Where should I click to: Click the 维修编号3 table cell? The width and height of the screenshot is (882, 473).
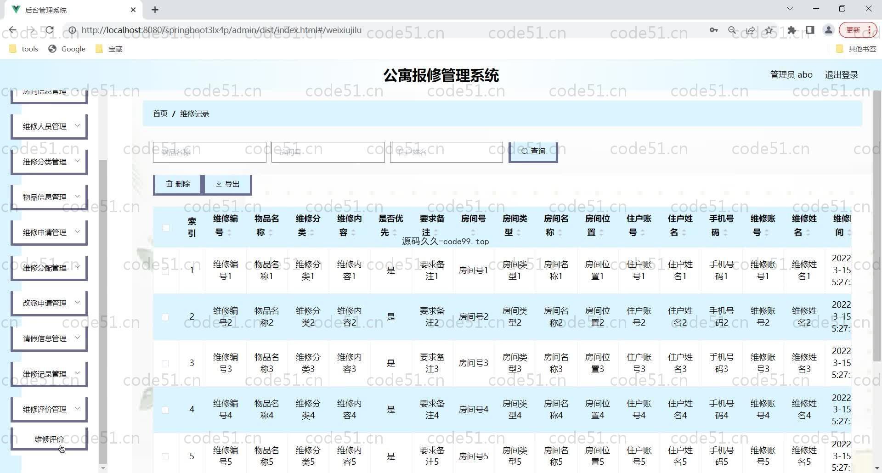pos(226,363)
